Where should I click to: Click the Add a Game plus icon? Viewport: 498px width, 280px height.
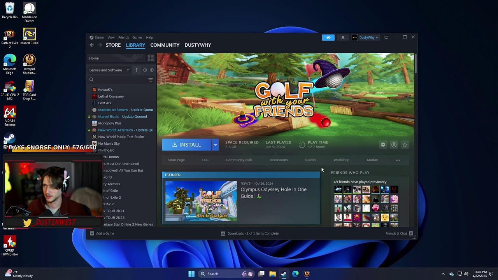92,233
